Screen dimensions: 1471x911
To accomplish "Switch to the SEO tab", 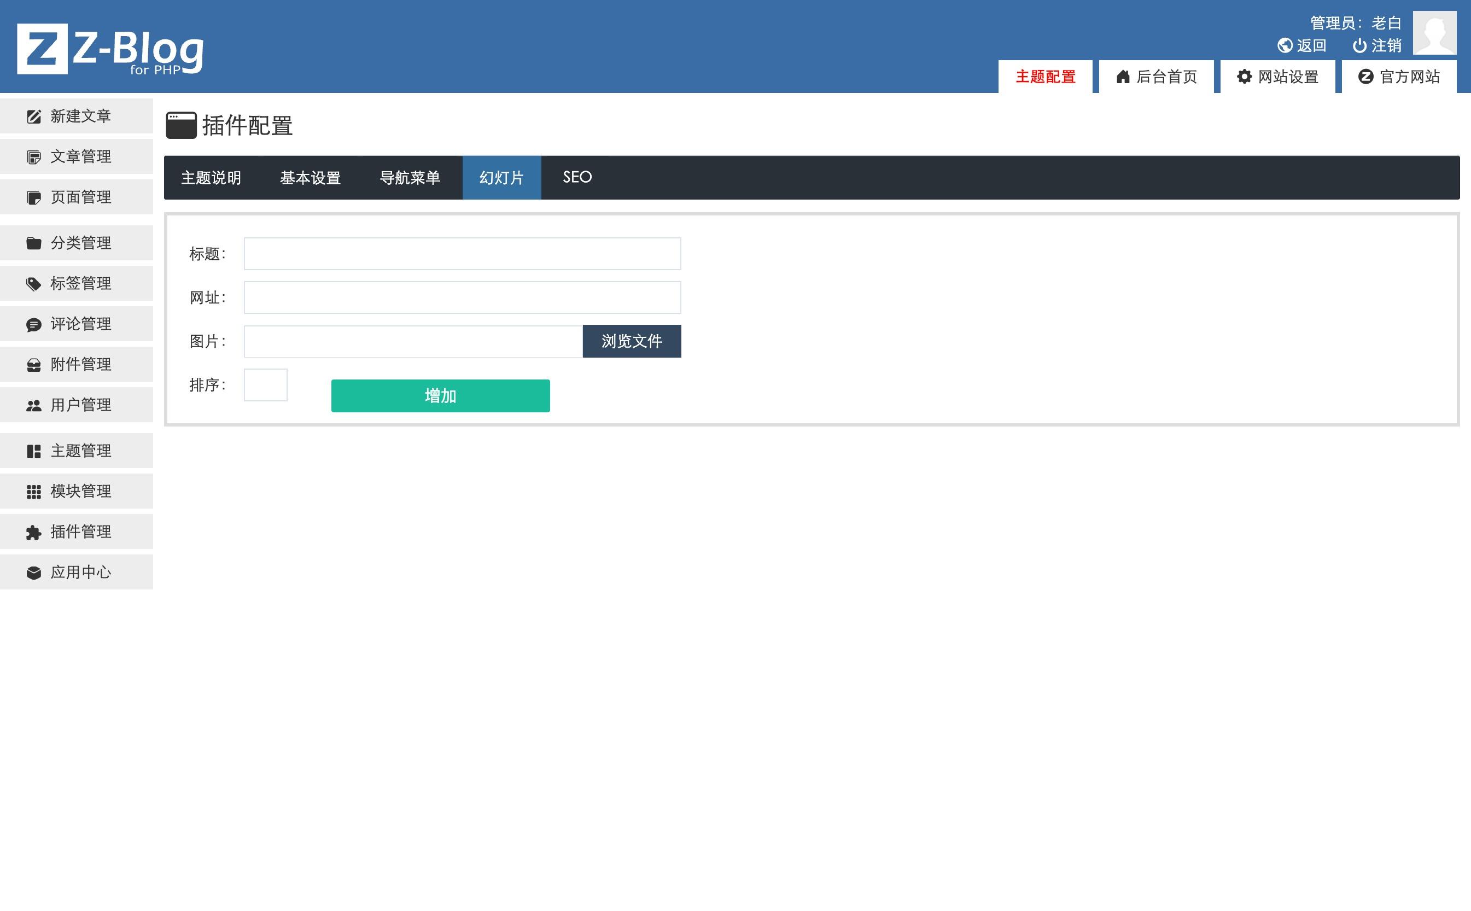I will tap(576, 177).
